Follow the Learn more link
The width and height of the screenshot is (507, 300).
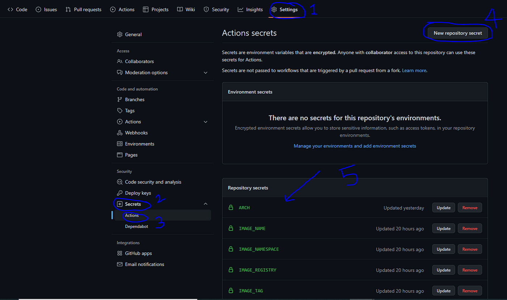pyautogui.click(x=414, y=70)
